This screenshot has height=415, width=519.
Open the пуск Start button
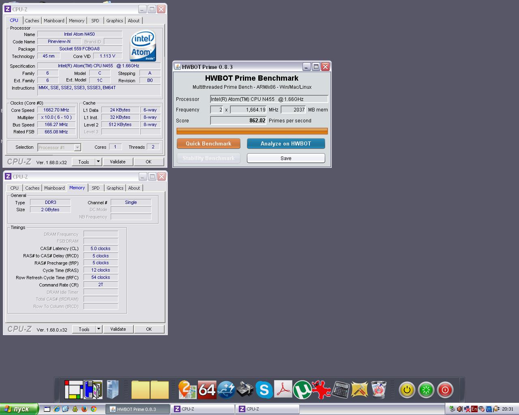point(19,409)
